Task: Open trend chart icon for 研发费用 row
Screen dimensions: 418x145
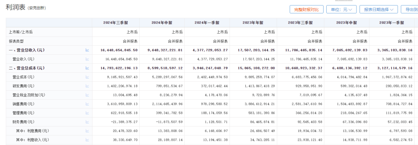Action: [x=87, y=86]
